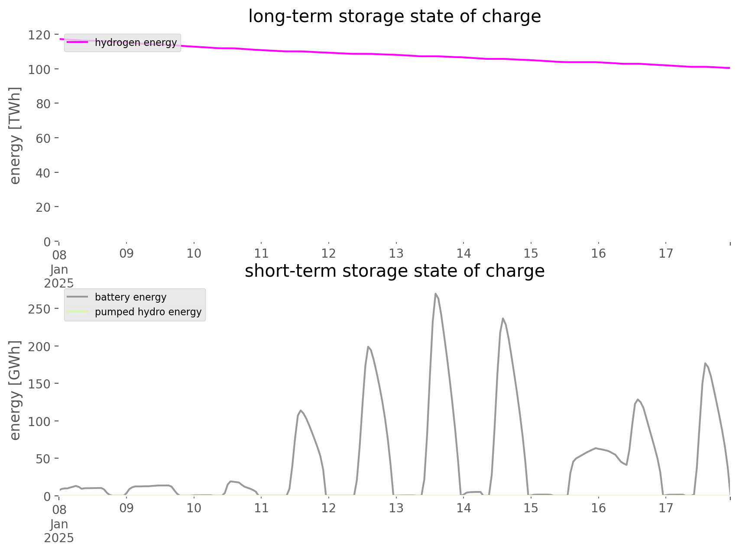Screen dimensions: 739x553
Task: Click the 'hydrogen energy' legend label
Action: tap(136, 42)
